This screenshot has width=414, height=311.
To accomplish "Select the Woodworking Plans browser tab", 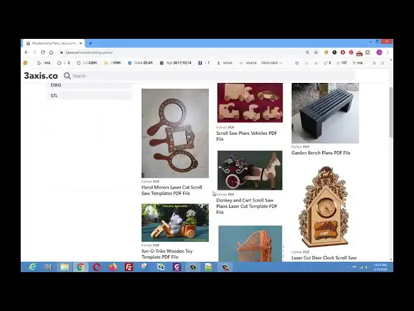I will click(x=54, y=43).
